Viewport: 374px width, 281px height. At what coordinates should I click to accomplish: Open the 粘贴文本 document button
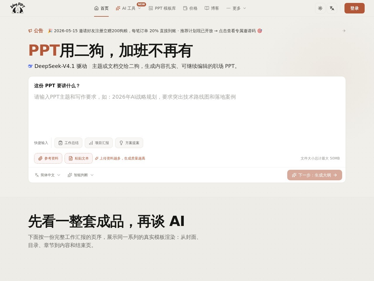pyautogui.click(x=79, y=158)
